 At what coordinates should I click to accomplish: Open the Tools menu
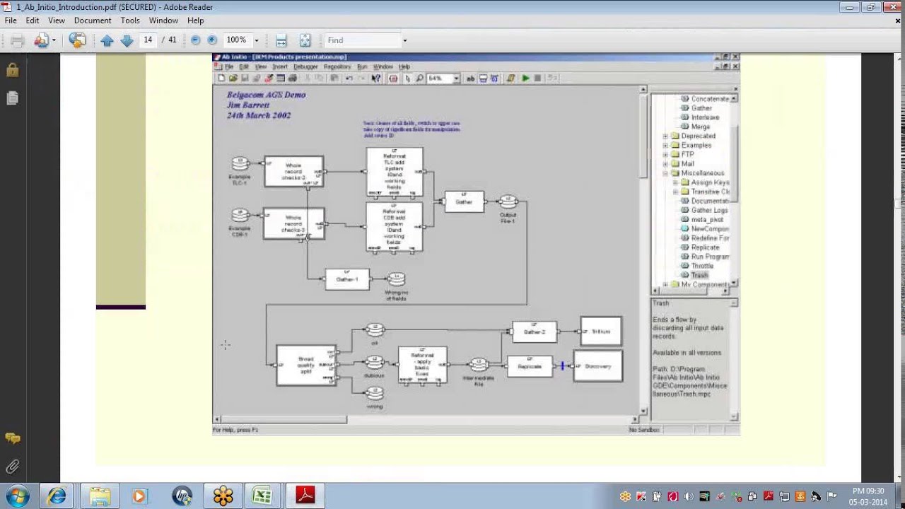click(130, 21)
